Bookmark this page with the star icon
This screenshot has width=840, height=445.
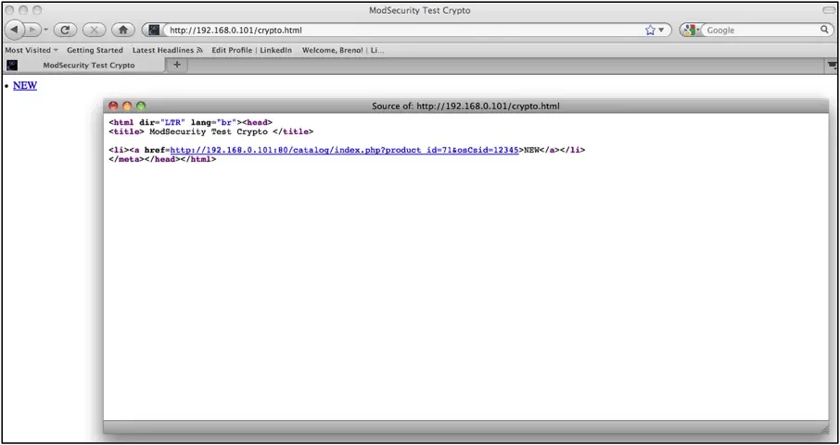(650, 30)
